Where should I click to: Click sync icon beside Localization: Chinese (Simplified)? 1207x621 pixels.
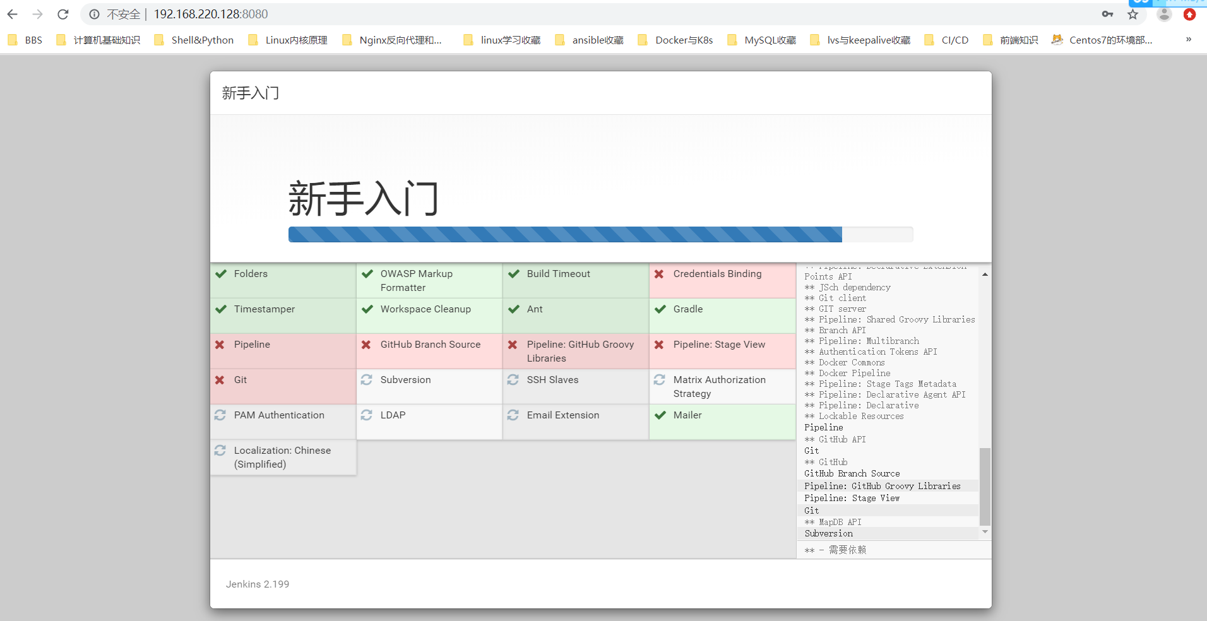220,451
